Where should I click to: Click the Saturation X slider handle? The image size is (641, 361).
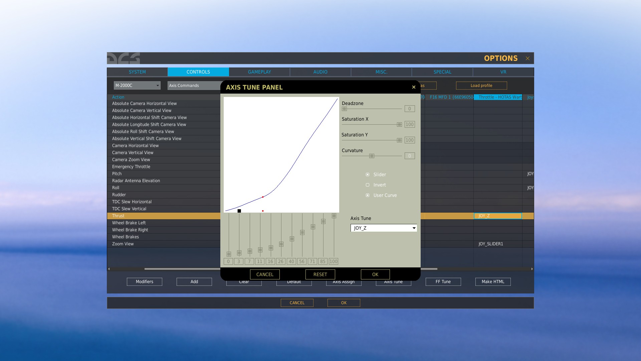[399, 125]
